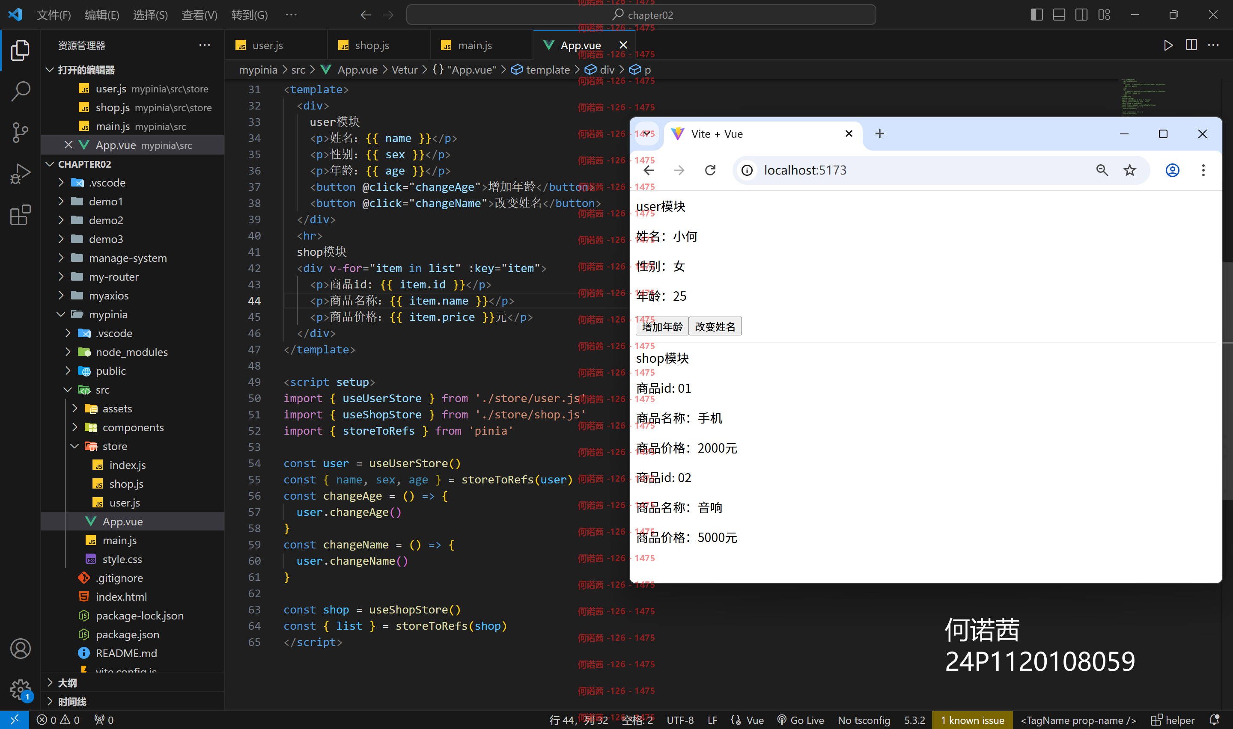Click the browser reload button
Image resolution: width=1233 pixels, height=729 pixels.
point(710,170)
